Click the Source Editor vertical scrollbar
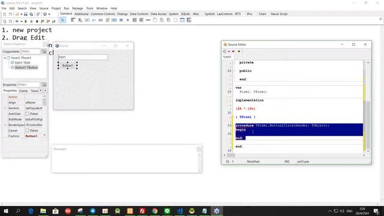The height and width of the screenshot is (216, 384). click(x=368, y=107)
